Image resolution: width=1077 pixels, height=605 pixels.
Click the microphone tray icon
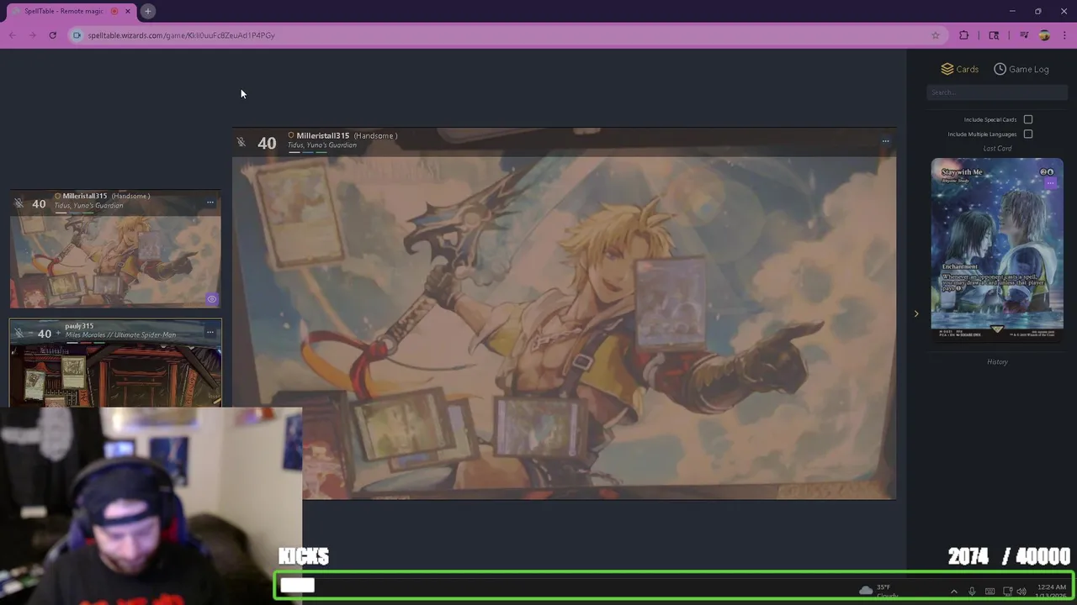[x=972, y=592]
